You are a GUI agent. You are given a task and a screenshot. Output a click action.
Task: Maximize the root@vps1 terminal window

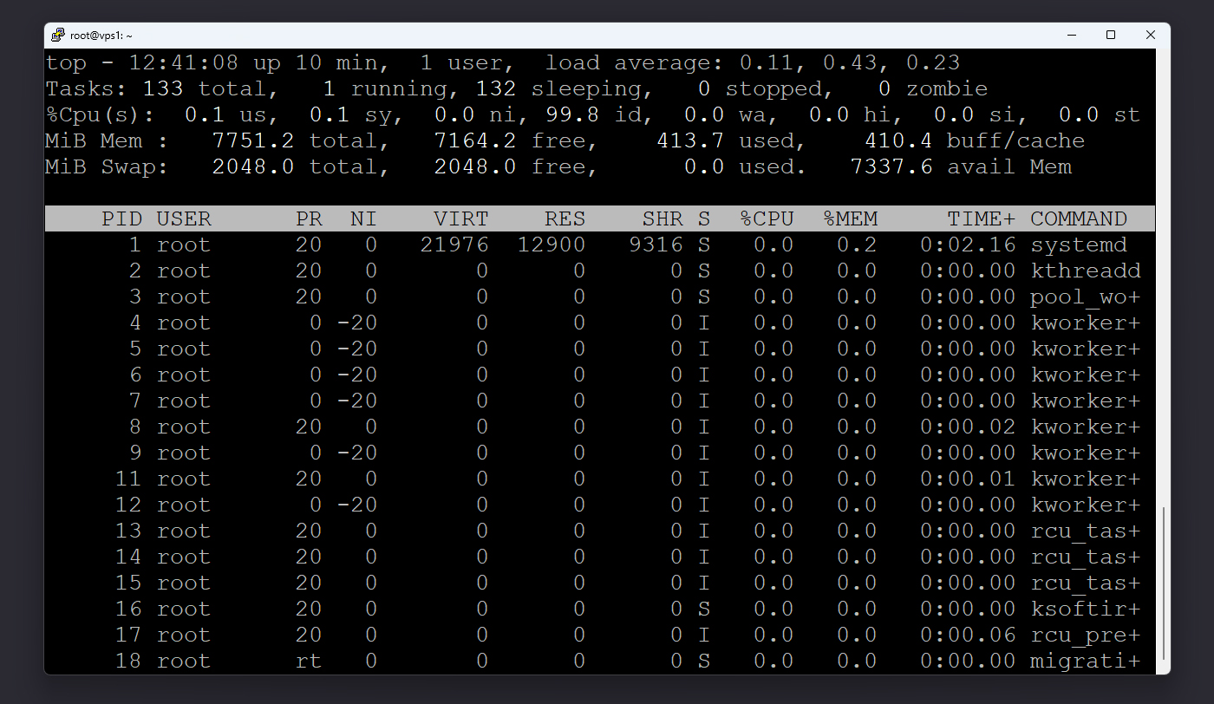1111,36
